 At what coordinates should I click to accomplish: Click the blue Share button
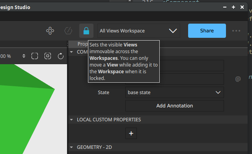coord(207,31)
